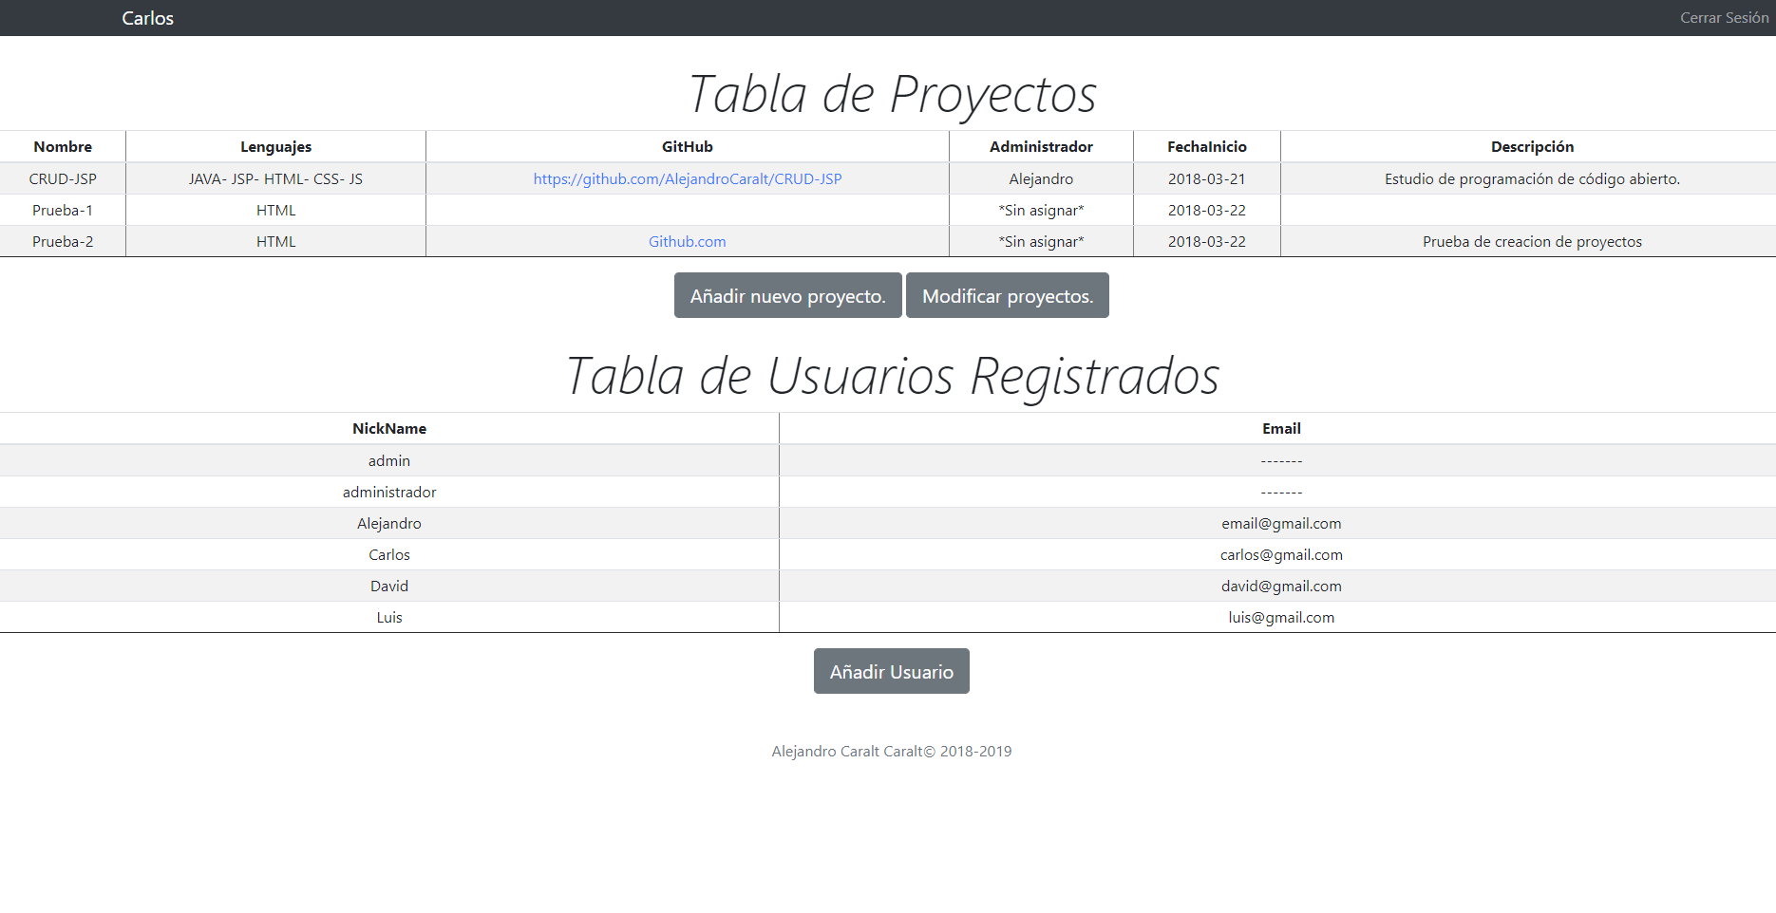Click the HTML language cell of Prueba-1

click(275, 210)
